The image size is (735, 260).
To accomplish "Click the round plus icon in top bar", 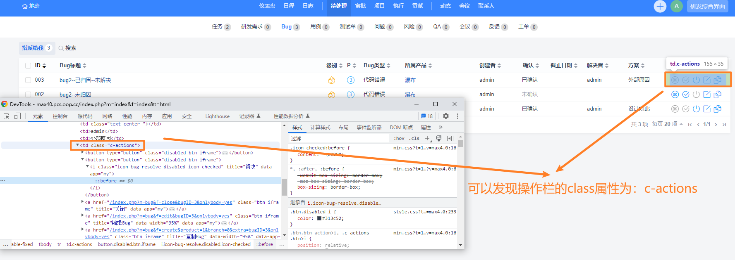I will (x=660, y=6).
